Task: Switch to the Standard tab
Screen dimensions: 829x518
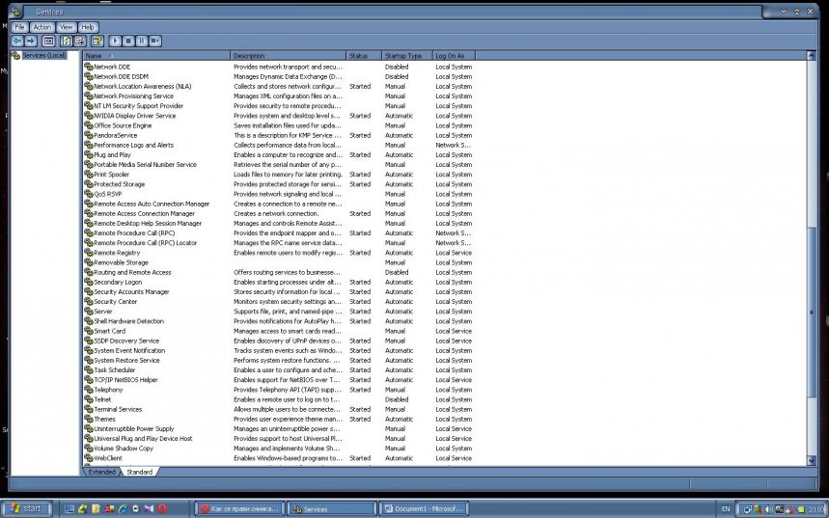Action: click(x=139, y=472)
